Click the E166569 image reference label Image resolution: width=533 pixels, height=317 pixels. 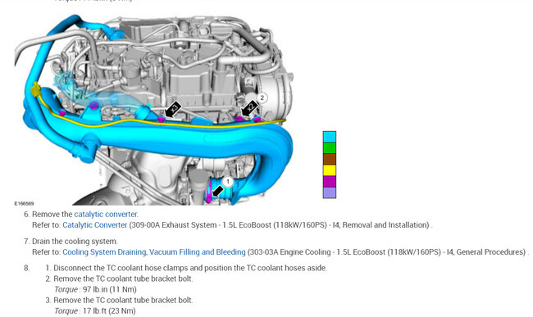pyautogui.click(x=24, y=204)
